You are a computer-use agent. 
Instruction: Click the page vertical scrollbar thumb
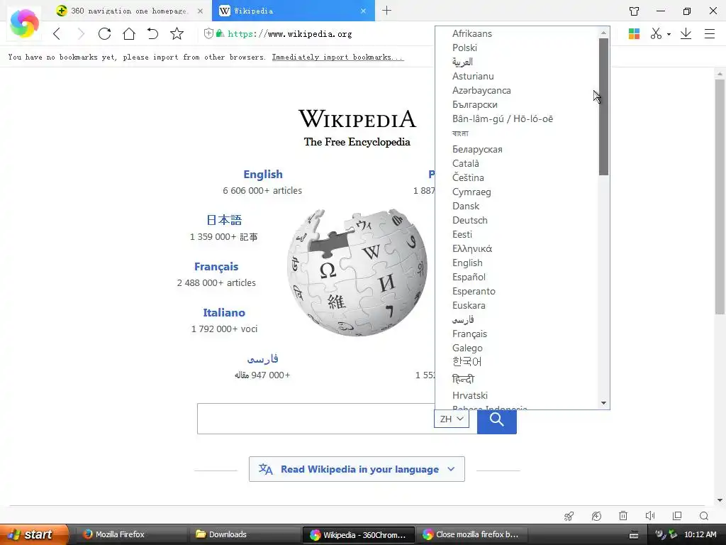(x=720, y=197)
